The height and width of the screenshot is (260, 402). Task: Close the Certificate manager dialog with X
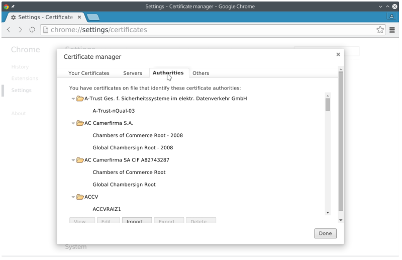coord(338,55)
